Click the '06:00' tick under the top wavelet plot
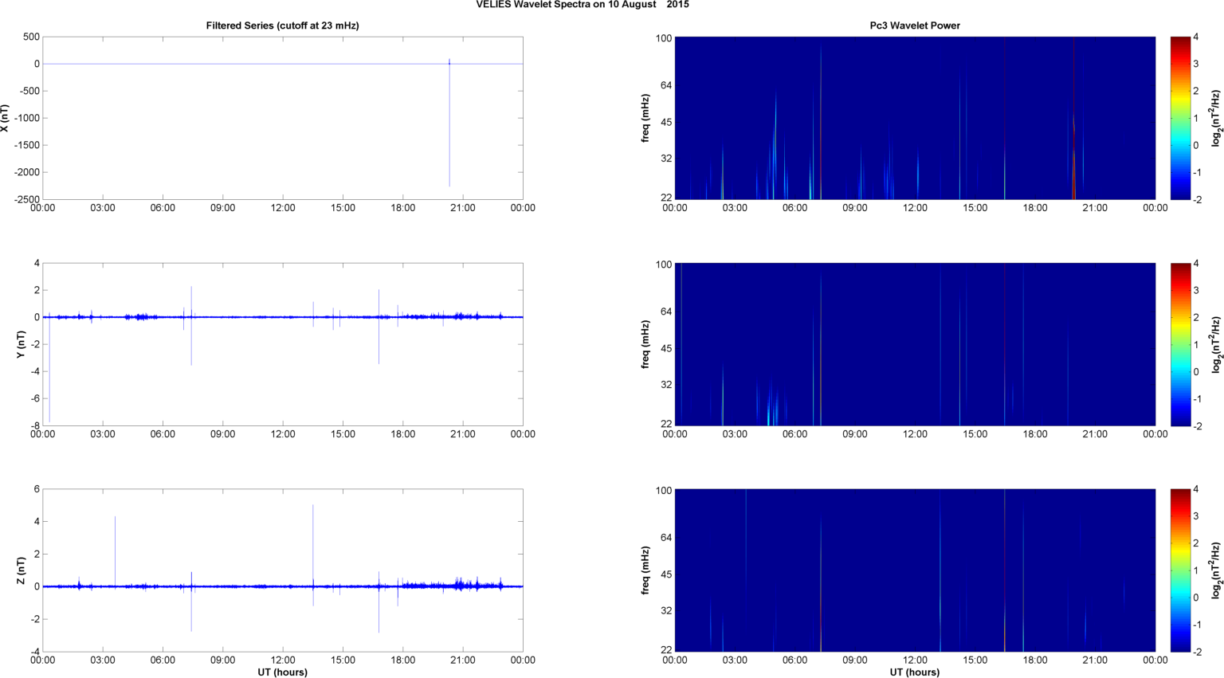The height and width of the screenshot is (678, 1224). tap(794, 208)
